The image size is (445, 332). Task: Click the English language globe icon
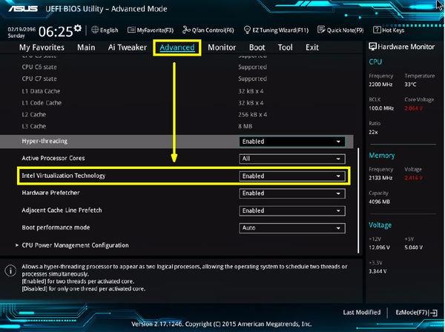[95, 30]
